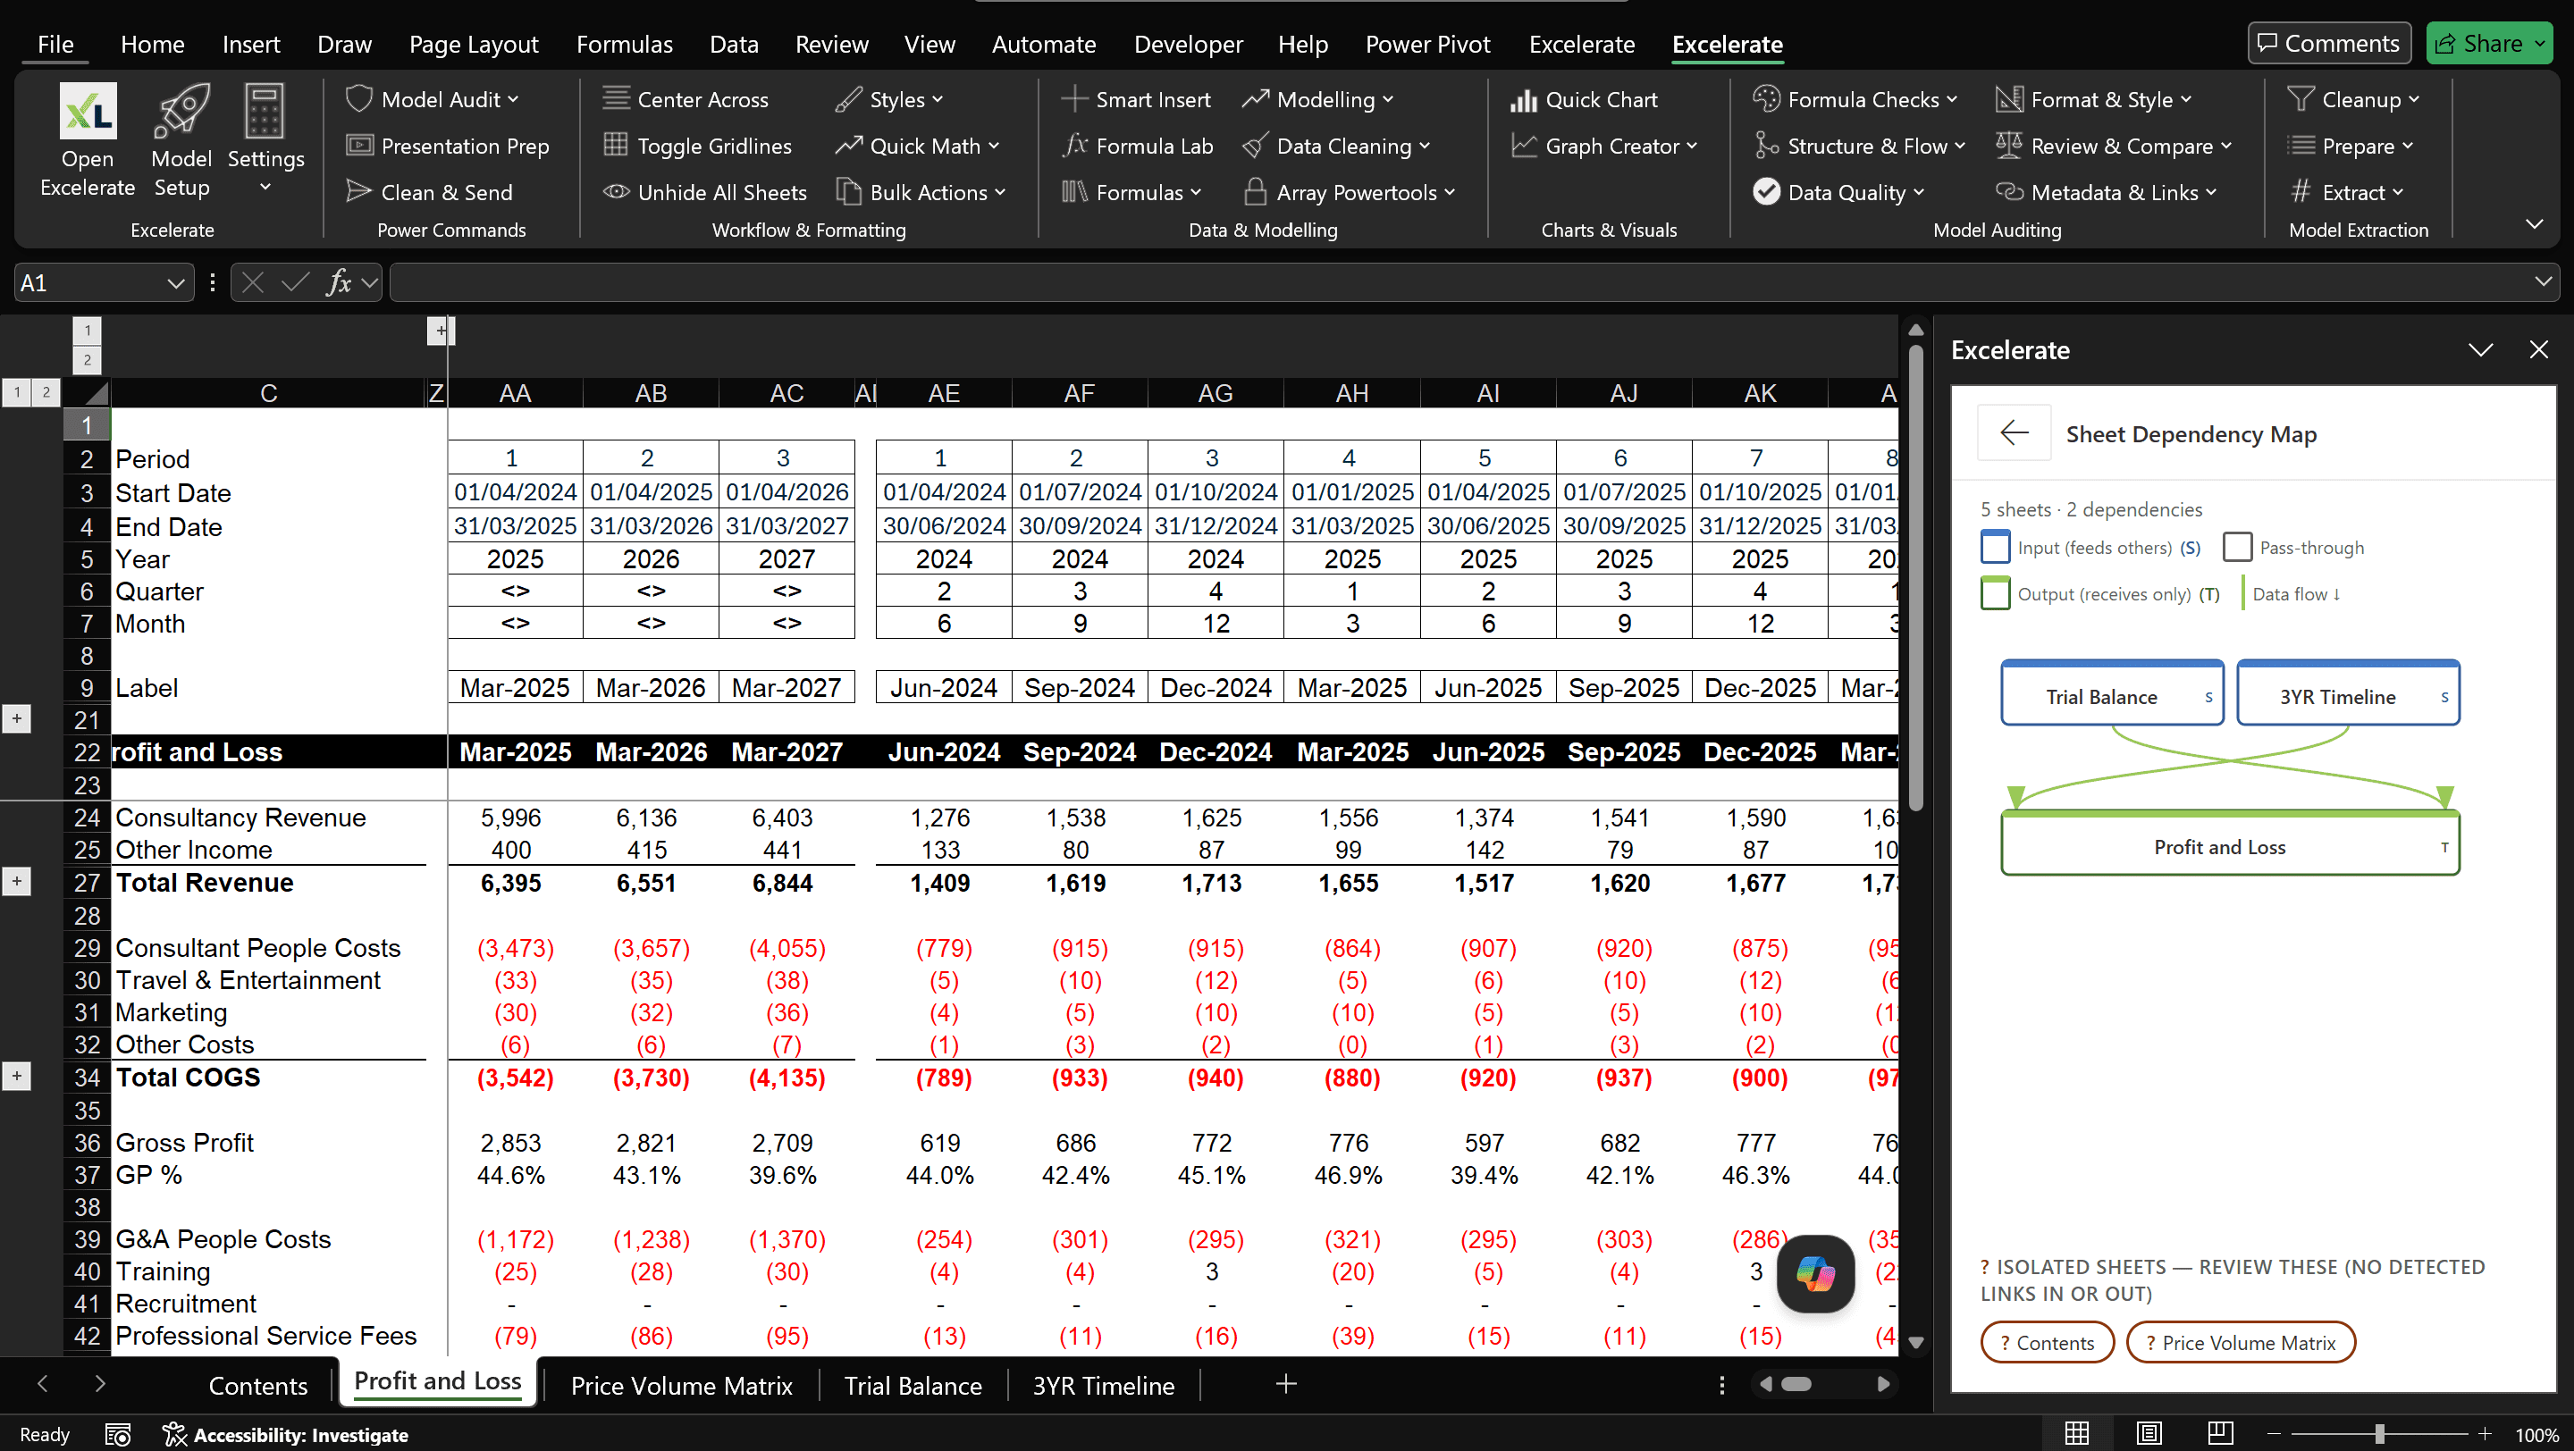This screenshot has width=2574, height=1451.
Task: Launch Model Setup rocket icon
Action: coord(181,139)
